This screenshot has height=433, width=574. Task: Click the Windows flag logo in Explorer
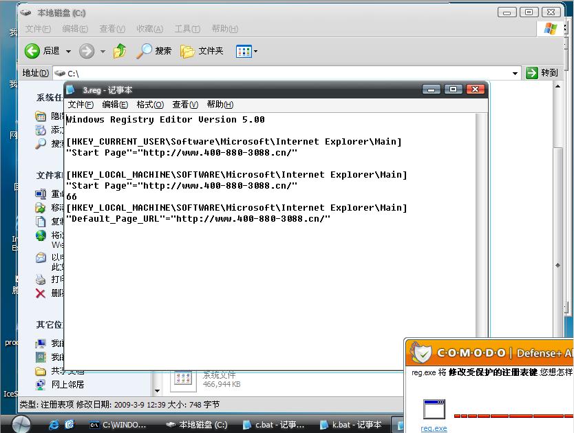pyautogui.click(x=550, y=28)
